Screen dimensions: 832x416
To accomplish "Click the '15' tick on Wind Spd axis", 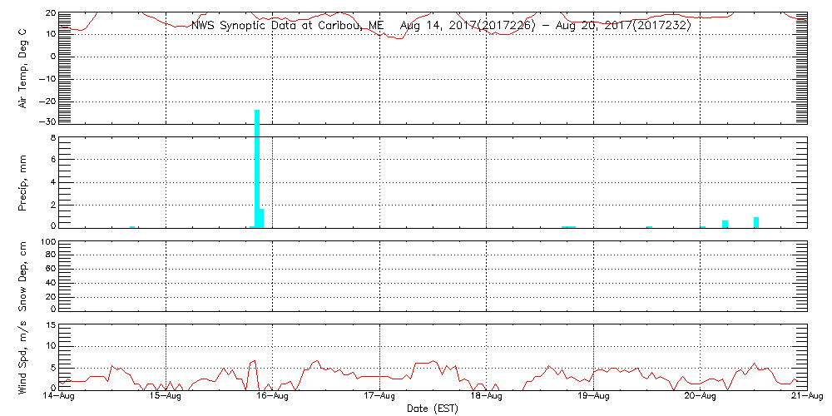I will [51, 325].
